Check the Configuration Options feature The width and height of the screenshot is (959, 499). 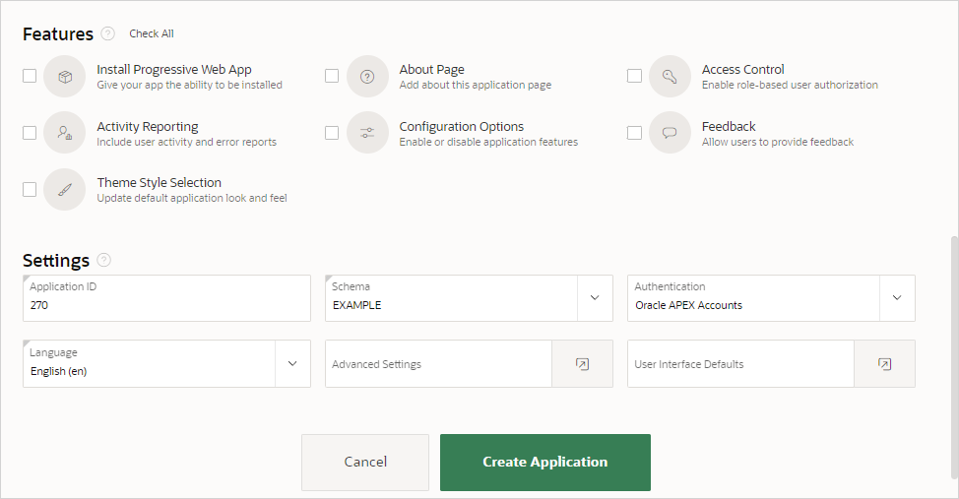(332, 133)
